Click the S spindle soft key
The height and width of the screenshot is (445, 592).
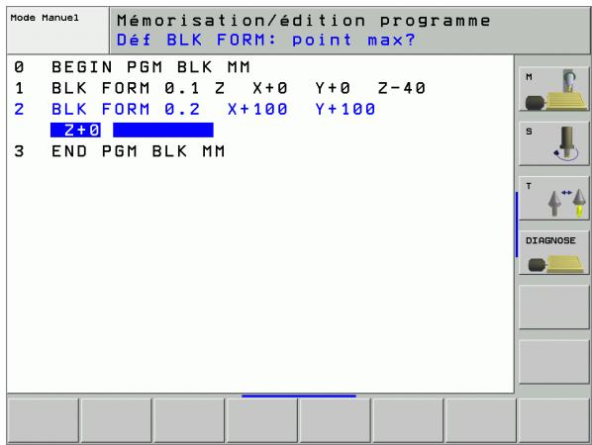click(x=553, y=143)
